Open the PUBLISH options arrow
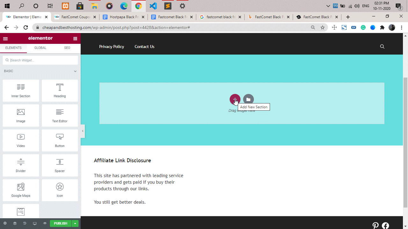Viewport: 408px width, 229px height. [75, 223]
